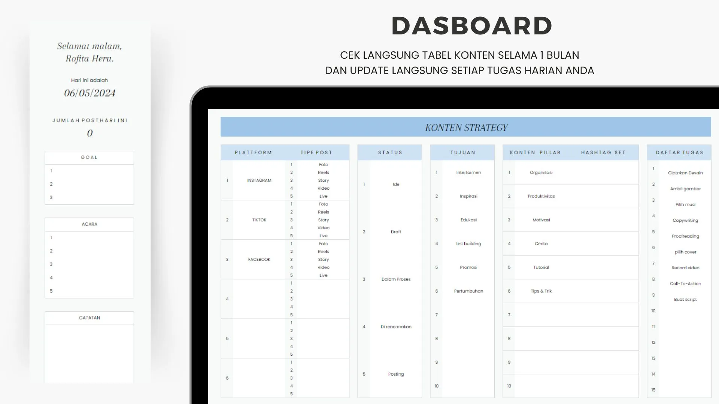
Task: Select the FACEBOOK platform cell
Action: pyautogui.click(x=259, y=260)
